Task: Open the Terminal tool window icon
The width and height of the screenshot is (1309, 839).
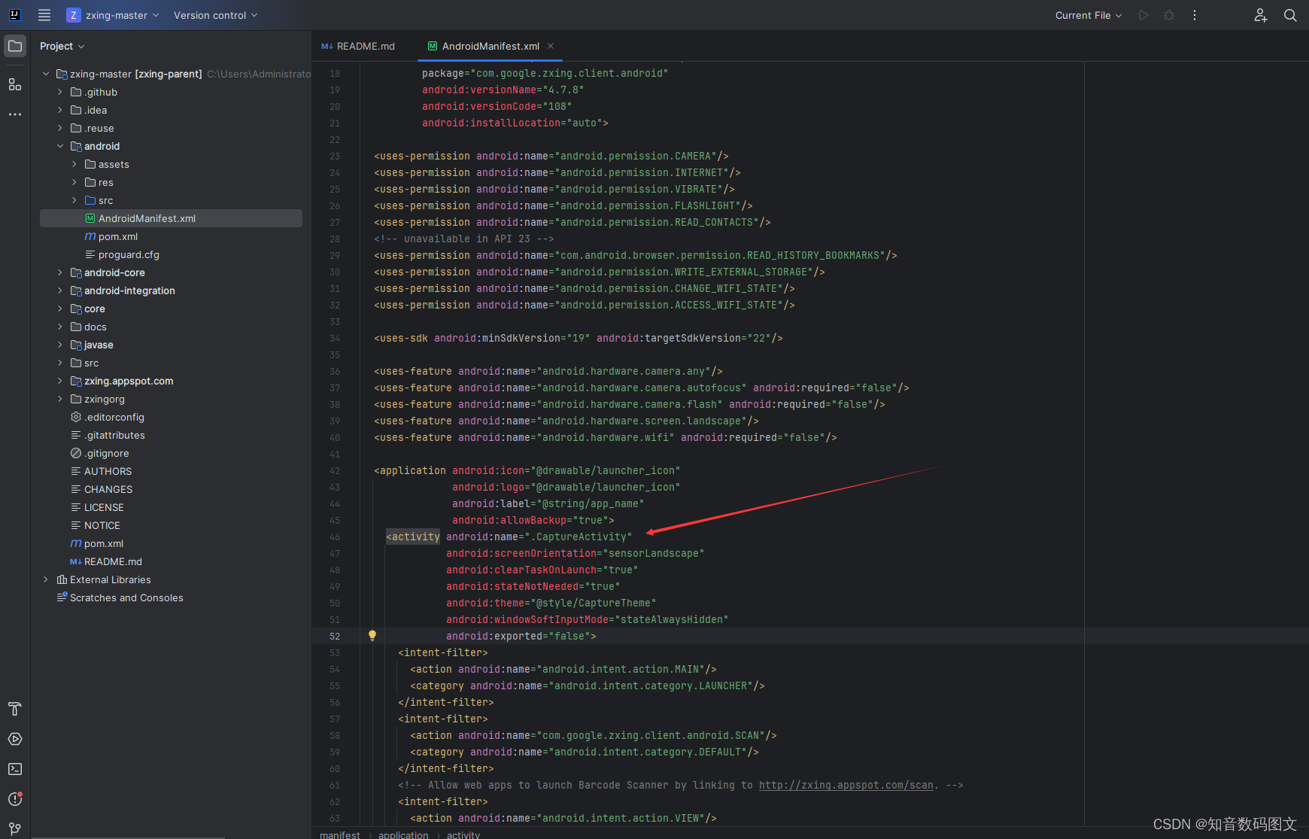Action: click(x=15, y=768)
